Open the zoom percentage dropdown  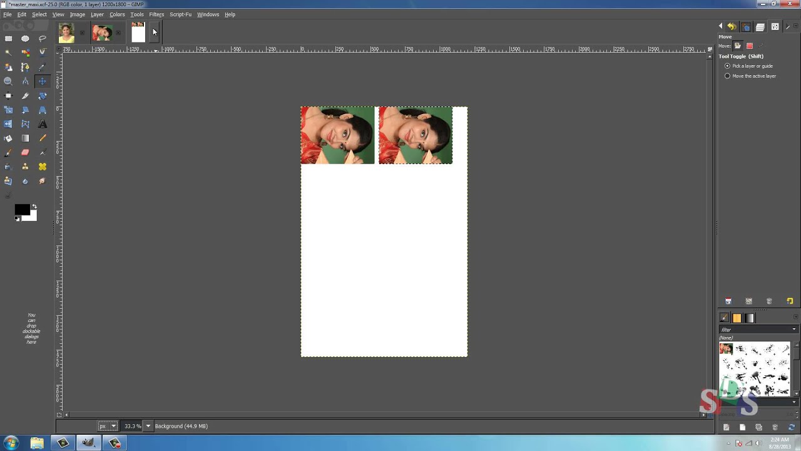pyautogui.click(x=148, y=426)
